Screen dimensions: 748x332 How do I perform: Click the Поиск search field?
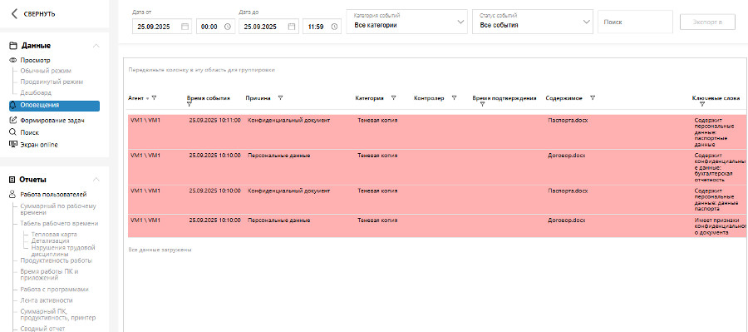[635, 22]
